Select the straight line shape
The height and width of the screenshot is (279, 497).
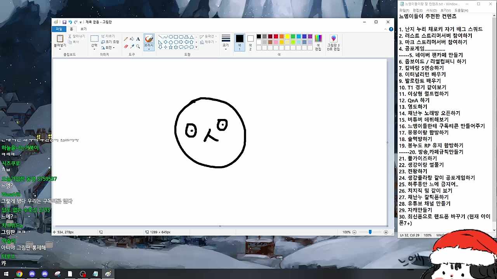point(160,37)
